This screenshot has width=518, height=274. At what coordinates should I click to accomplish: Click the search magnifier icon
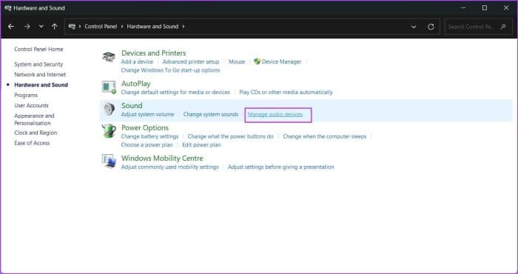(503, 27)
